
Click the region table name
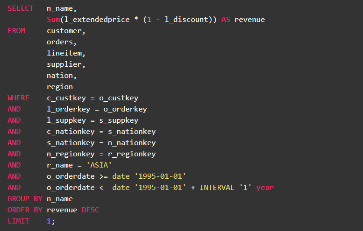[x=60, y=87]
